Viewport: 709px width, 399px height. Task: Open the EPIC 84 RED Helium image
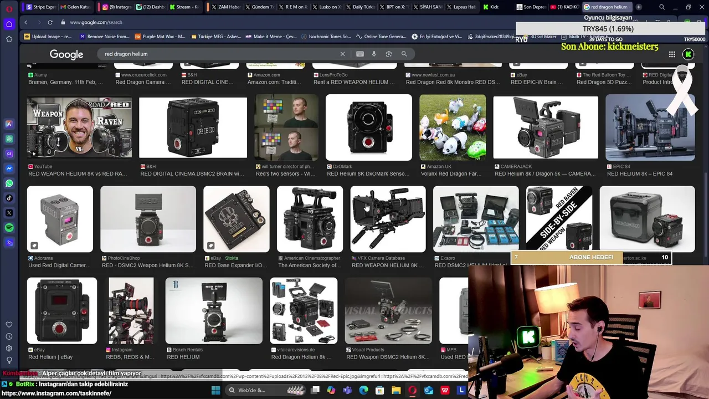tap(650, 127)
